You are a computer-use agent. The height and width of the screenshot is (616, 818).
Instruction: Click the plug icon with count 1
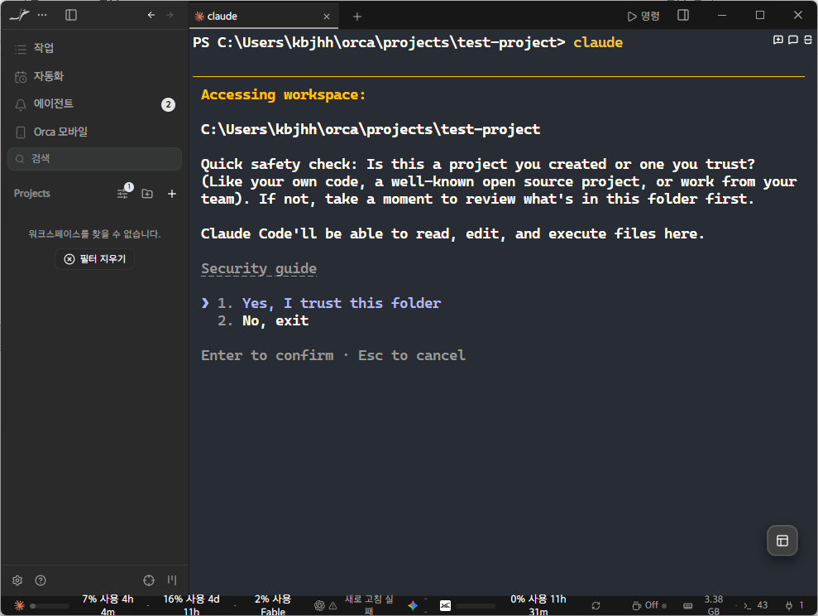tap(795, 605)
